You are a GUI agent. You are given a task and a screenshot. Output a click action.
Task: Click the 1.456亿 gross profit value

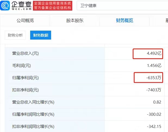[154, 66]
